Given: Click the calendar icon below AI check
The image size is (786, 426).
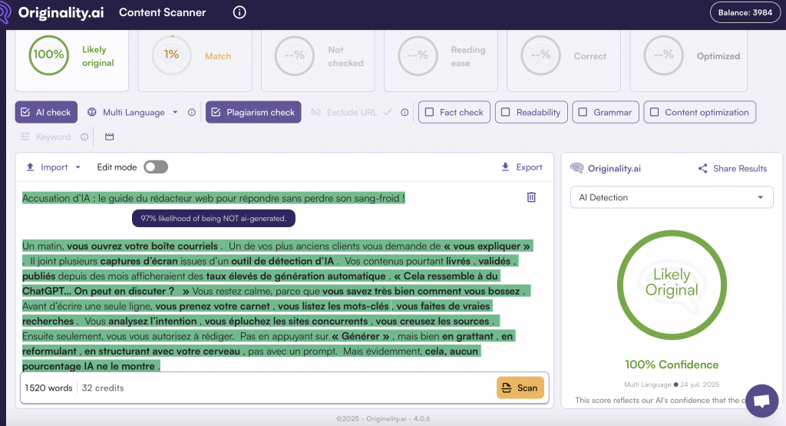Looking at the screenshot, I should point(109,137).
